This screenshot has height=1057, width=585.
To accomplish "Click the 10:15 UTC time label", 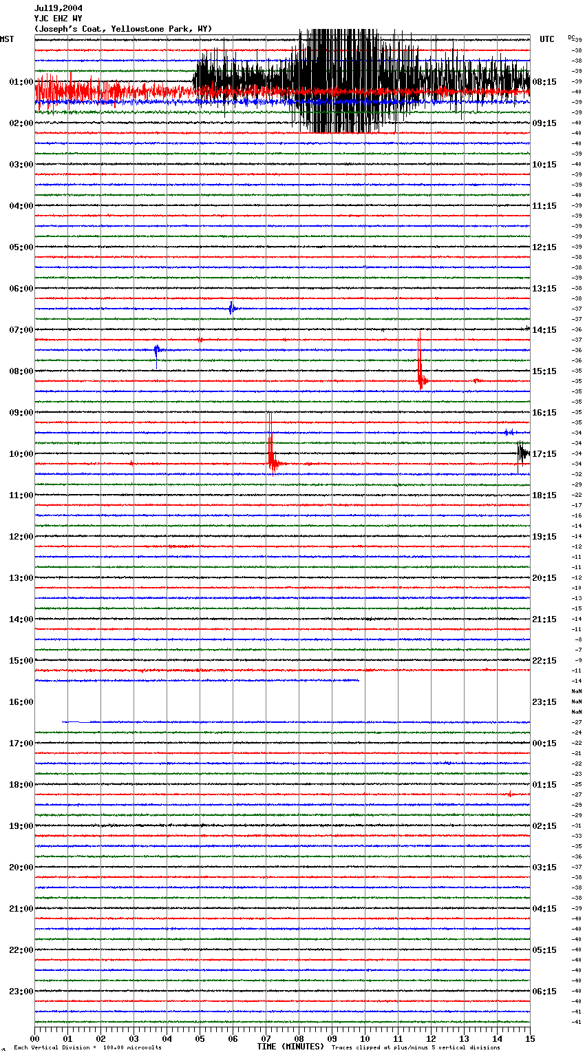I will [544, 165].
